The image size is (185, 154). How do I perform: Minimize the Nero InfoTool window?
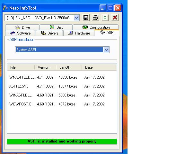click(x=103, y=8)
